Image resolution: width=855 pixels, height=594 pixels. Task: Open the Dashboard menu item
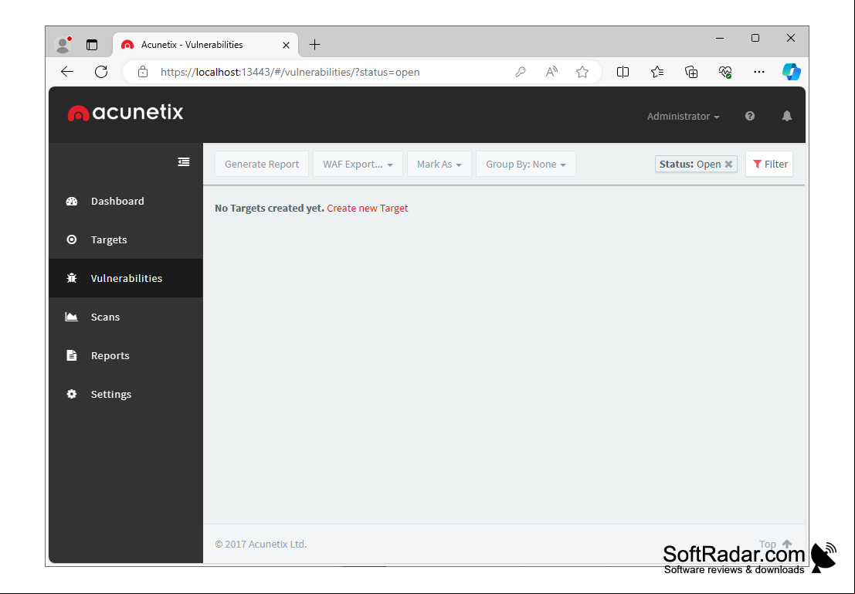pos(125,202)
